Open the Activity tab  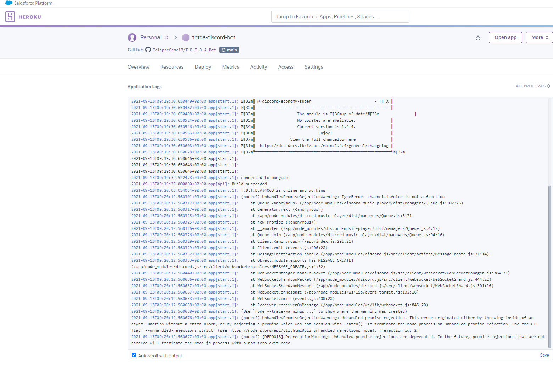pyautogui.click(x=258, y=67)
